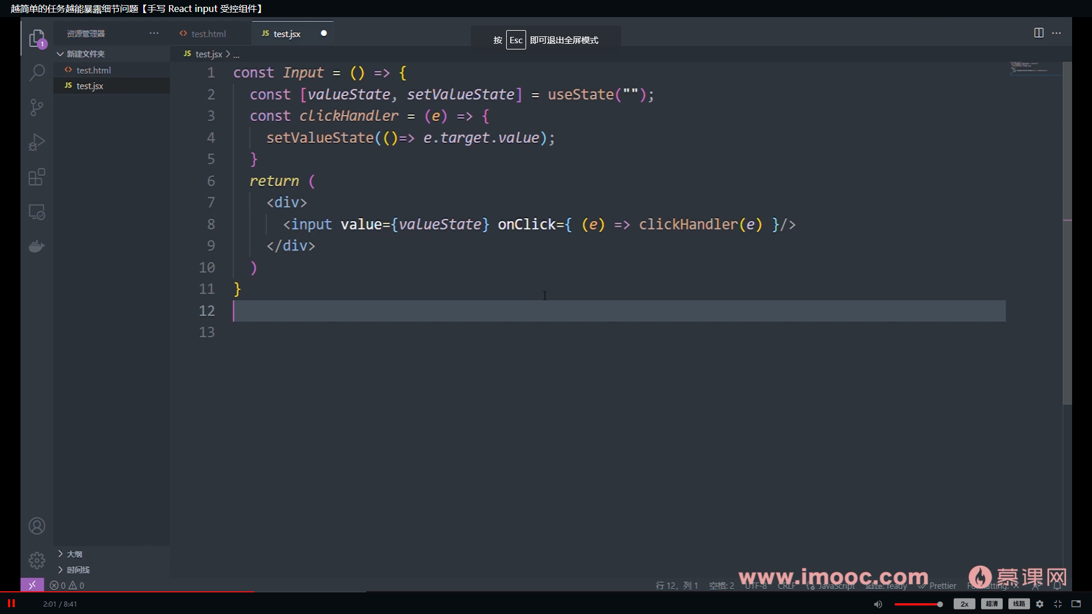Viewport: 1092px width, 614px height.
Task: Pause the video playback
Action: [x=11, y=603]
